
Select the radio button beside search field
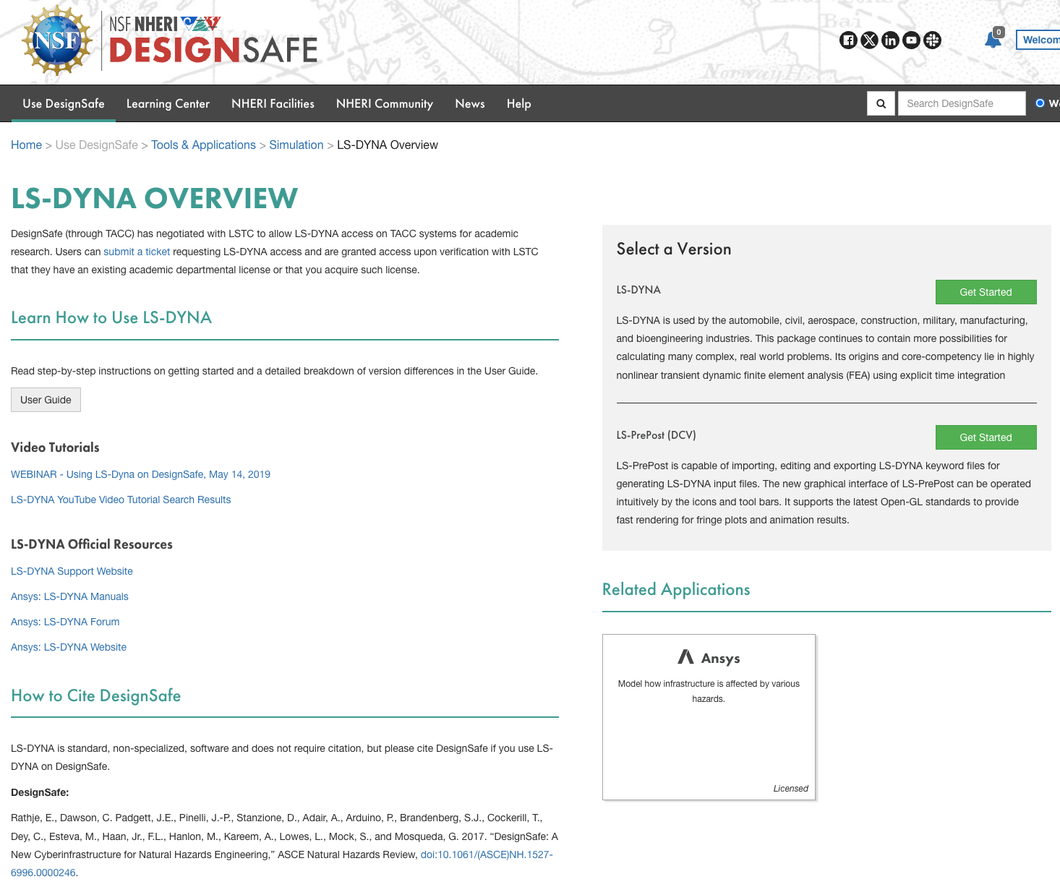coord(1040,103)
